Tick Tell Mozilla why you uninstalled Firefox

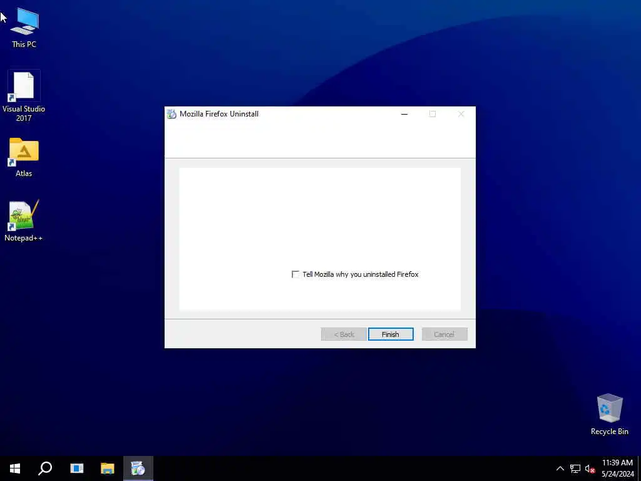pos(295,274)
